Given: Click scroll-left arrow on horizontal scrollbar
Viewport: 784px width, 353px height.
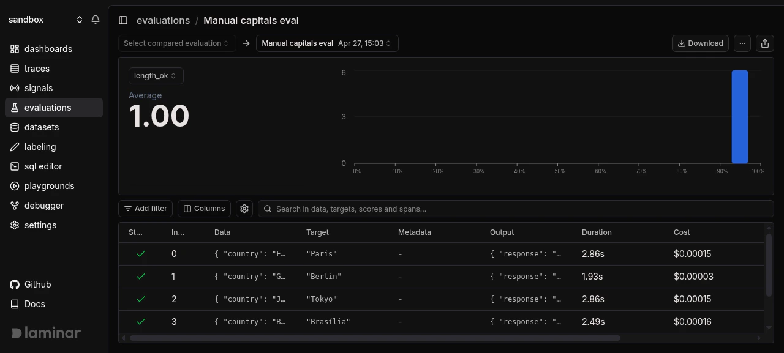Looking at the screenshot, I should [x=123, y=338].
